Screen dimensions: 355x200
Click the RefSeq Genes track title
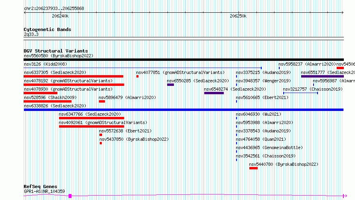41,187
